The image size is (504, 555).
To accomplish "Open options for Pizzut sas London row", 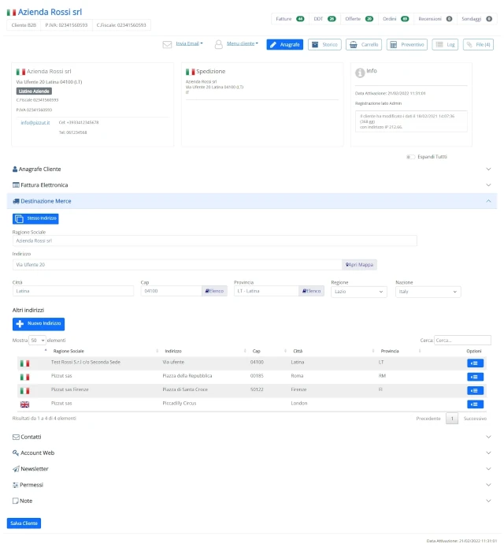I will pos(475,404).
